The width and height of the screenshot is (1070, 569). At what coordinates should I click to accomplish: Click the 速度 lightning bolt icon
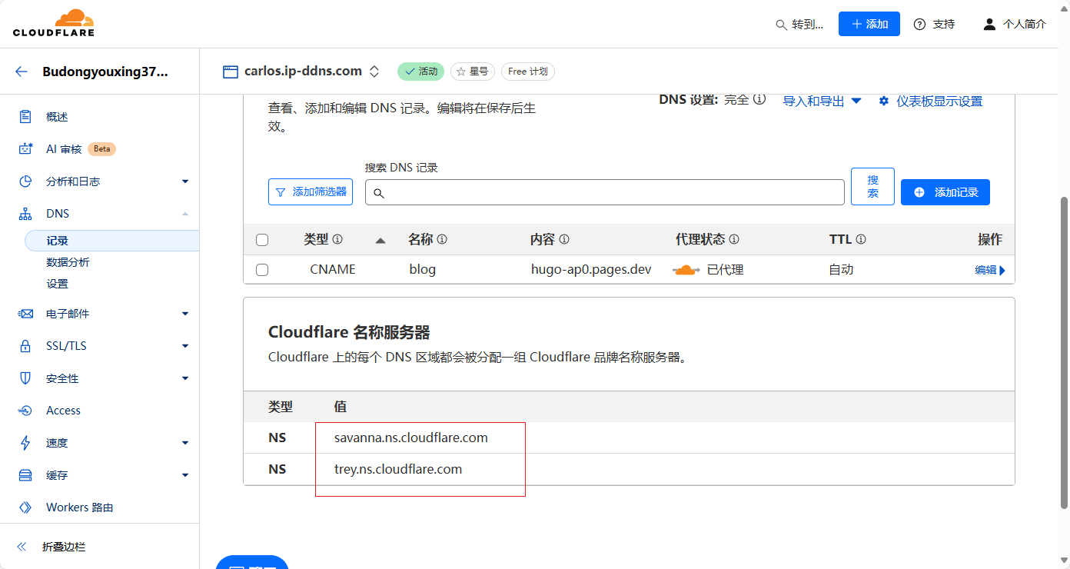tap(25, 443)
